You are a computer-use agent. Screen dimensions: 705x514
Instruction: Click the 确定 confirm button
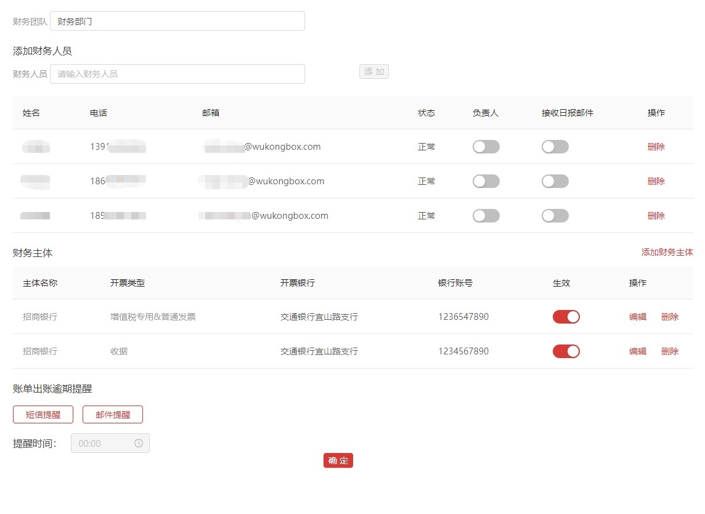(338, 460)
